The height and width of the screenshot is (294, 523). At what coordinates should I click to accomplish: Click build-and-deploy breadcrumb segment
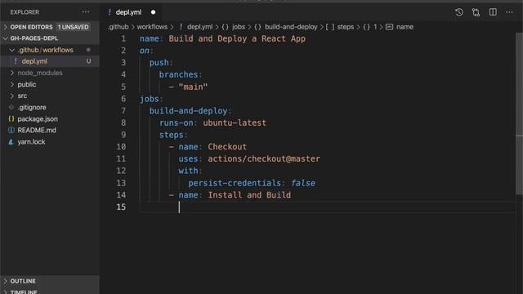click(x=291, y=27)
